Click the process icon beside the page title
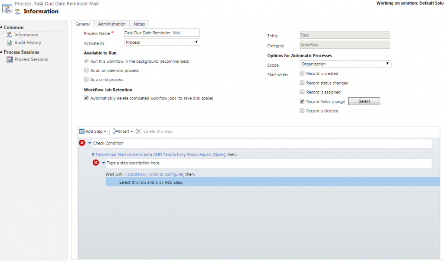444x263 pixels. pyautogui.click(x=7, y=8)
